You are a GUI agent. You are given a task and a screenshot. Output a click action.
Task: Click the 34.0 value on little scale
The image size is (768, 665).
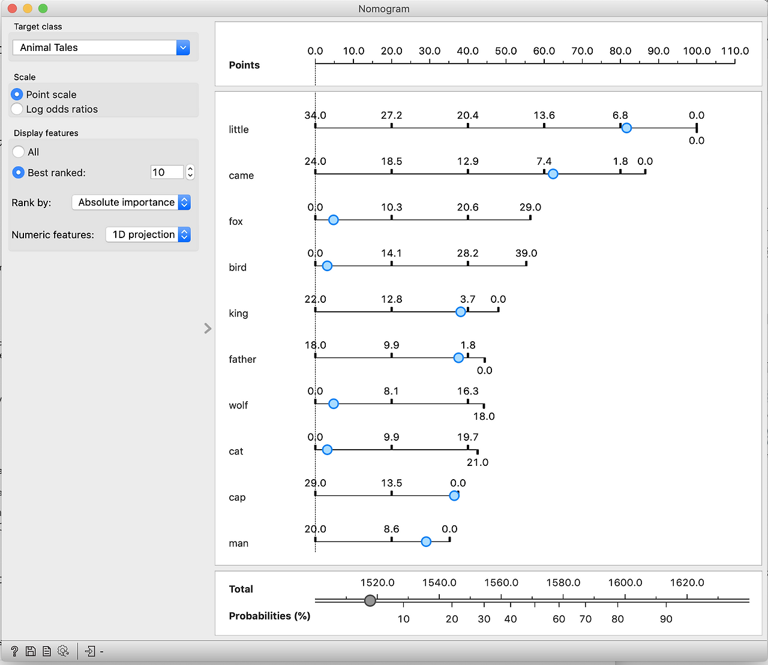315,115
